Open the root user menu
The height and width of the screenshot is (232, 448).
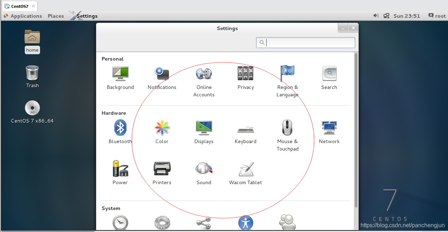pos(437,16)
